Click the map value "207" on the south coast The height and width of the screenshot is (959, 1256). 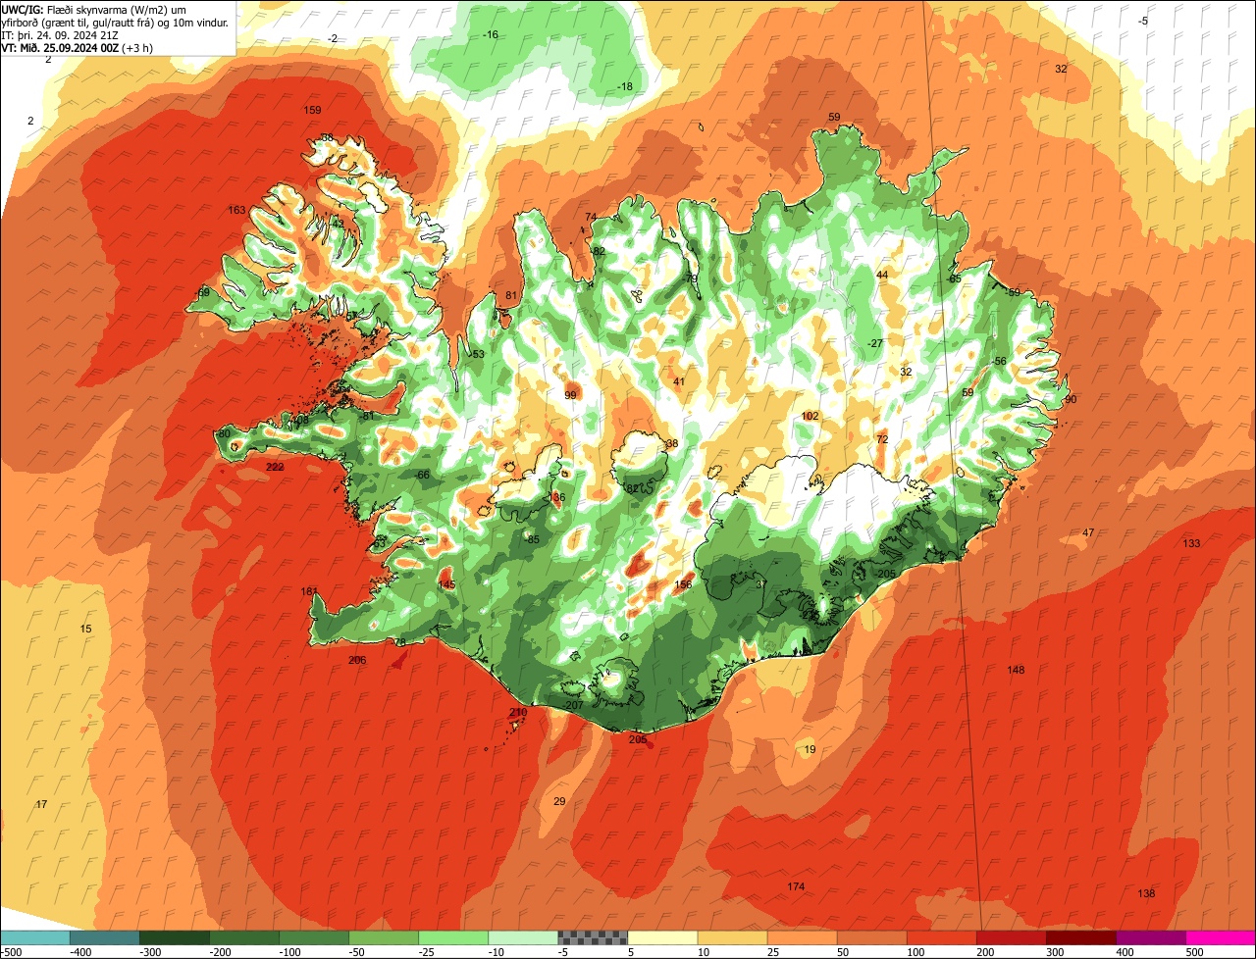[575, 705]
